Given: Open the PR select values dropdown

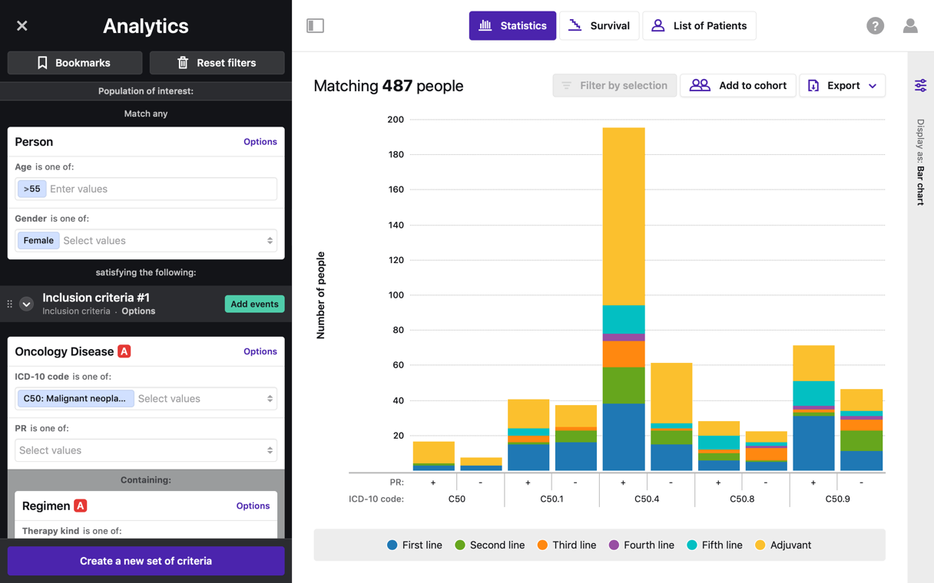Looking at the screenshot, I should (146, 450).
